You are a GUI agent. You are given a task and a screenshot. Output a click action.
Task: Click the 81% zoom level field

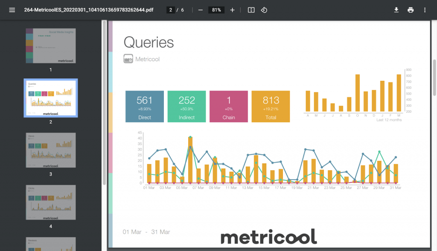(x=216, y=10)
